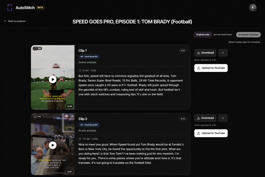265x177 pixels.
Task: Click the clock icon beside 0:40 timestamp
Action: [80, 71]
